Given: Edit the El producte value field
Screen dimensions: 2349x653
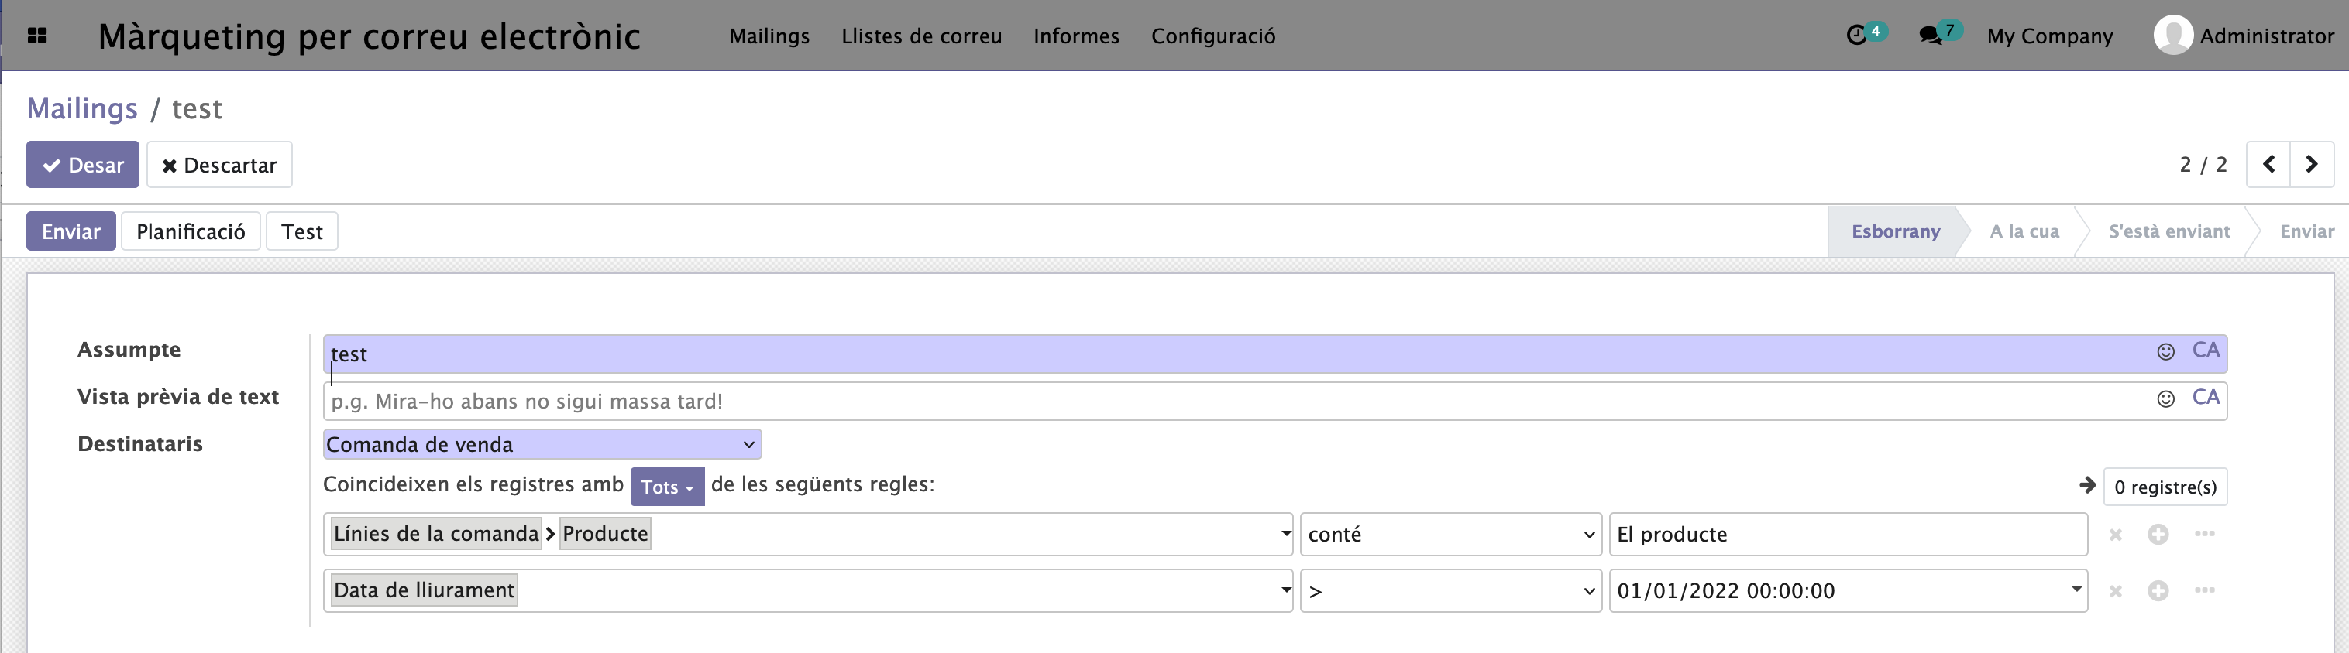Looking at the screenshot, I should [x=1849, y=535].
